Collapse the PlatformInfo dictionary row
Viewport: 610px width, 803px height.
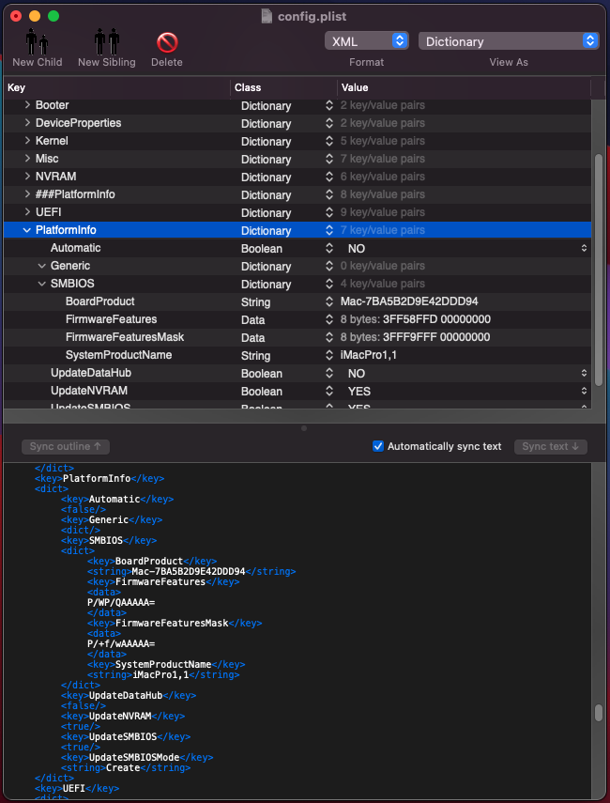pos(26,230)
